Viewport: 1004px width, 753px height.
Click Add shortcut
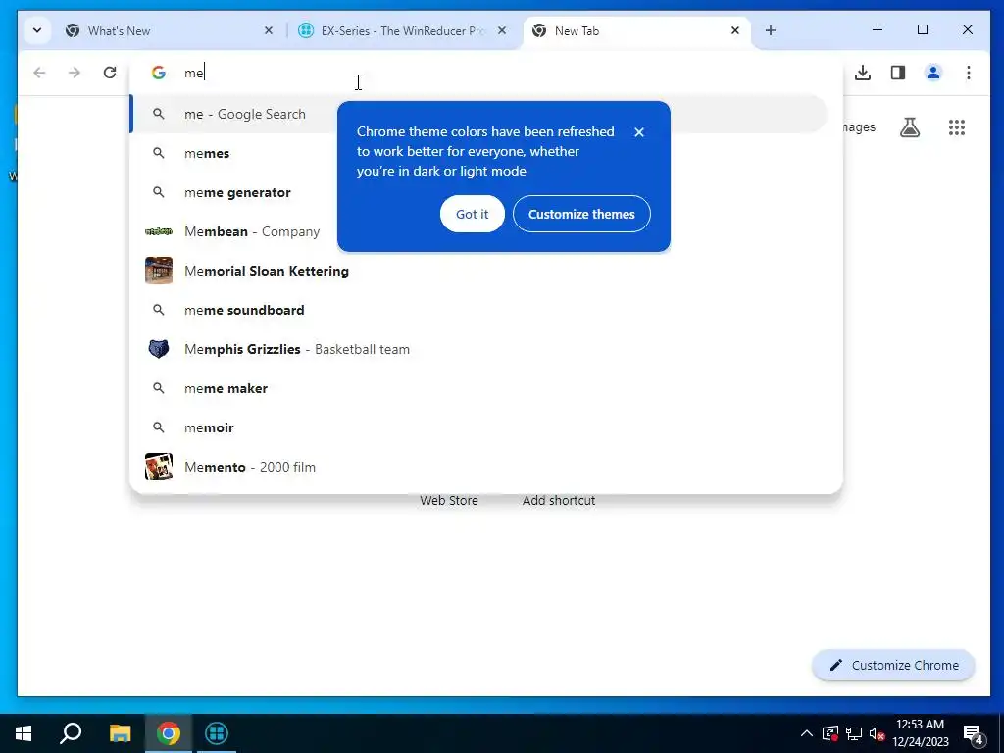pyautogui.click(x=558, y=500)
